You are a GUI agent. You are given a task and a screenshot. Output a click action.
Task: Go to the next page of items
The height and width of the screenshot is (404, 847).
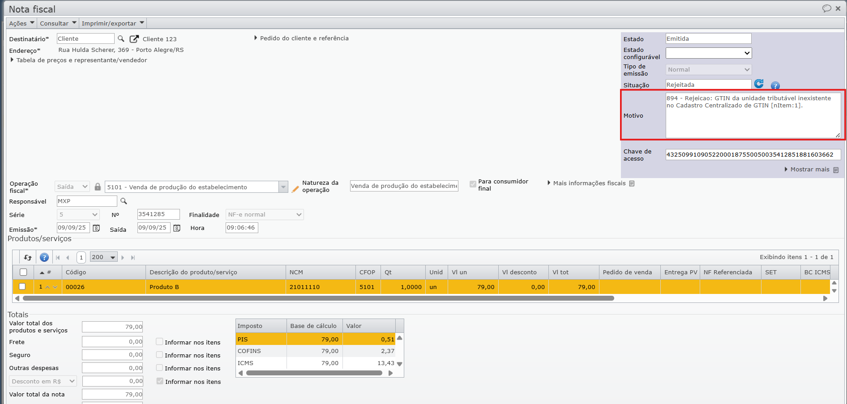pos(123,258)
